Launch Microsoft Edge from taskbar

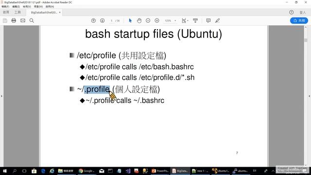[43, 171]
